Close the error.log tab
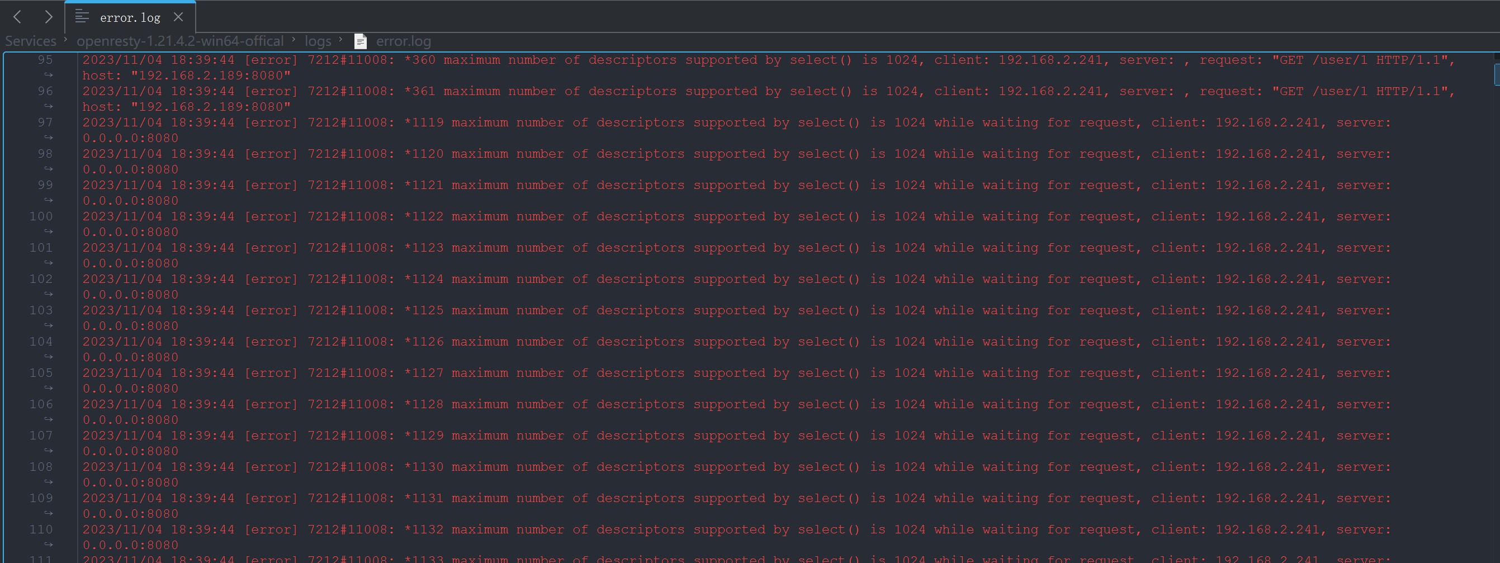The width and height of the screenshot is (1500, 563). 179,17
